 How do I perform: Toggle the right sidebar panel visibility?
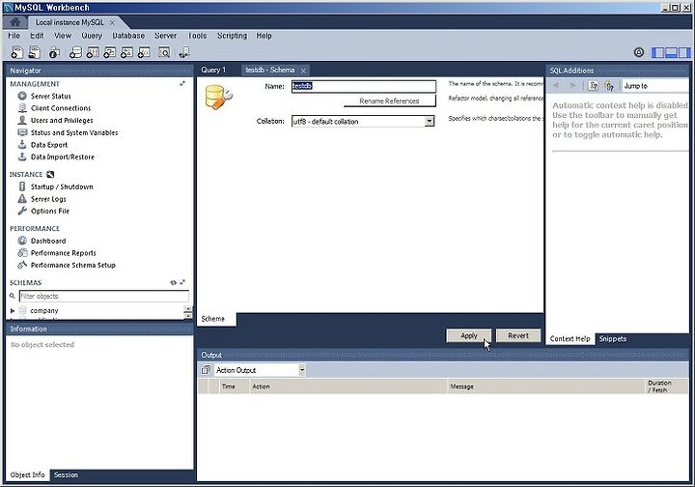tap(684, 52)
